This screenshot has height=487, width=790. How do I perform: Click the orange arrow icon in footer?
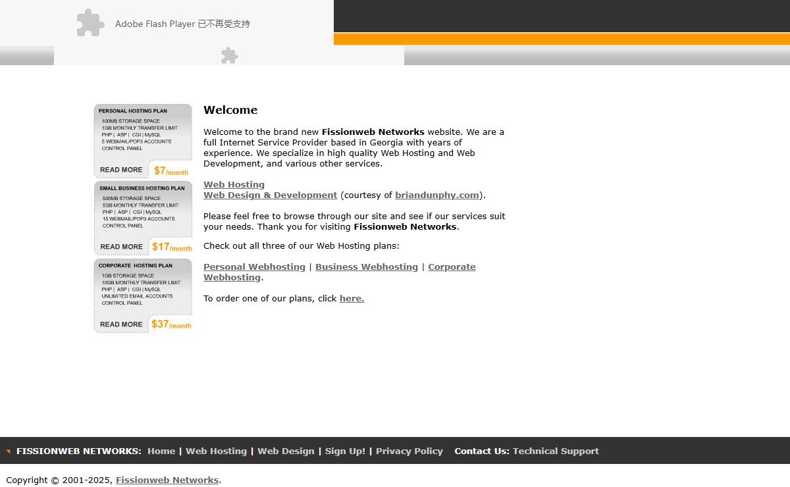point(8,451)
